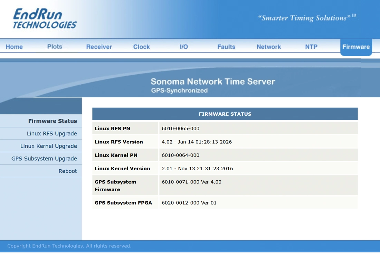Select the Firmware tab
This screenshot has height=257, width=380.
(356, 47)
